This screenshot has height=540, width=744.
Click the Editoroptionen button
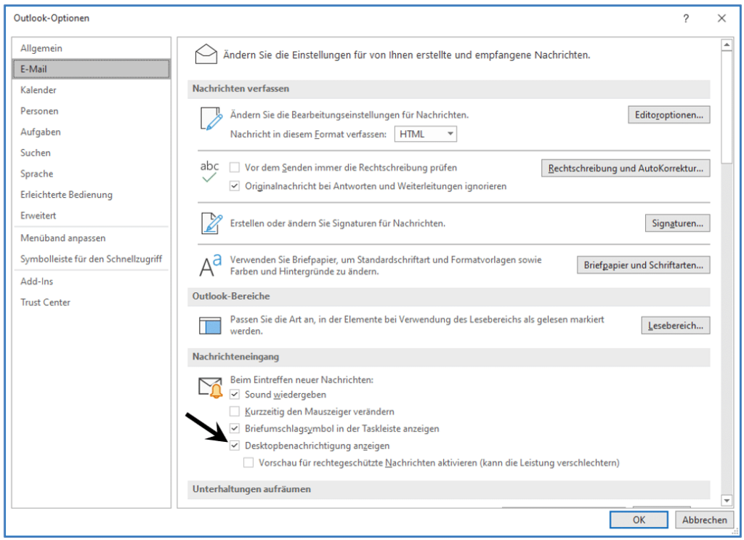(x=669, y=115)
